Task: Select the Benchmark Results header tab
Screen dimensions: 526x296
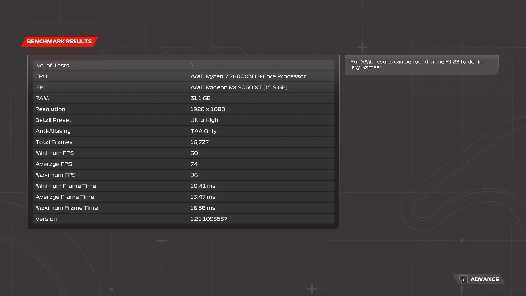Action: click(59, 41)
